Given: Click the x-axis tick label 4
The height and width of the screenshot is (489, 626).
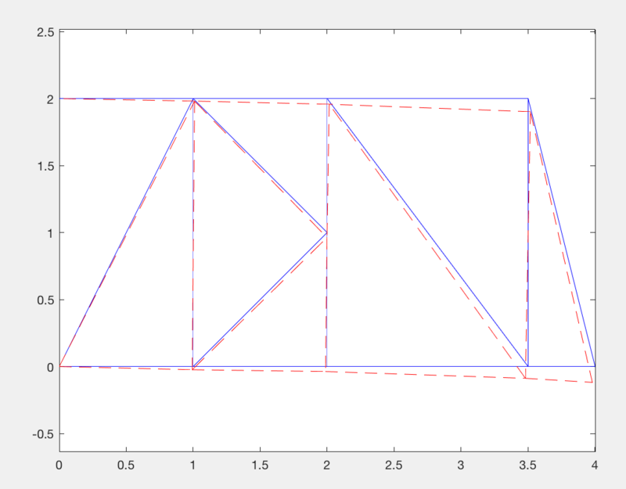Looking at the screenshot, I should pyautogui.click(x=595, y=465).
